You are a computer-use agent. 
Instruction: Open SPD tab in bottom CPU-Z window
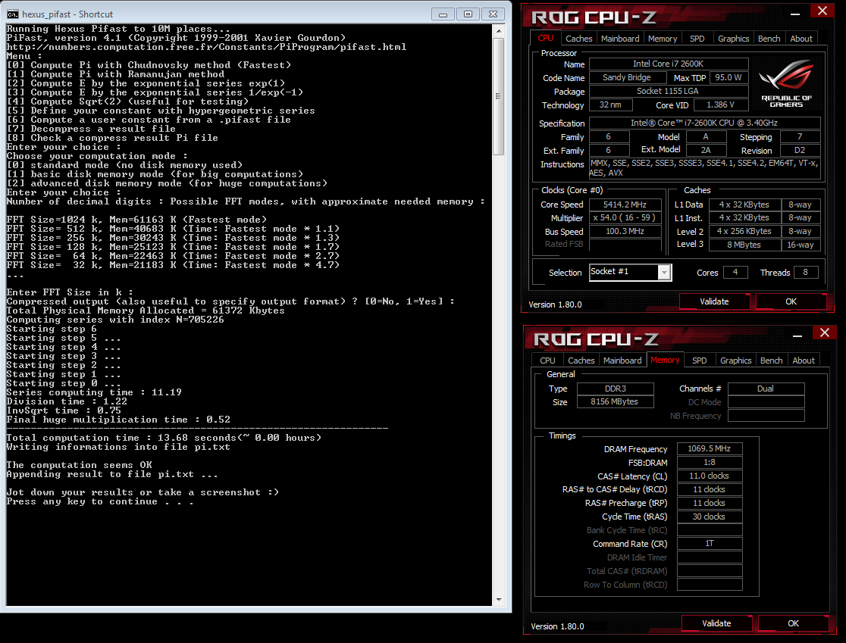(699, 361)
